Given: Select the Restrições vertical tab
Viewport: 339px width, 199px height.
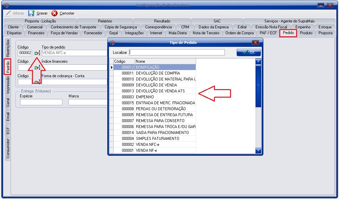Looking at the screenshot, I should tap(8, 48).
